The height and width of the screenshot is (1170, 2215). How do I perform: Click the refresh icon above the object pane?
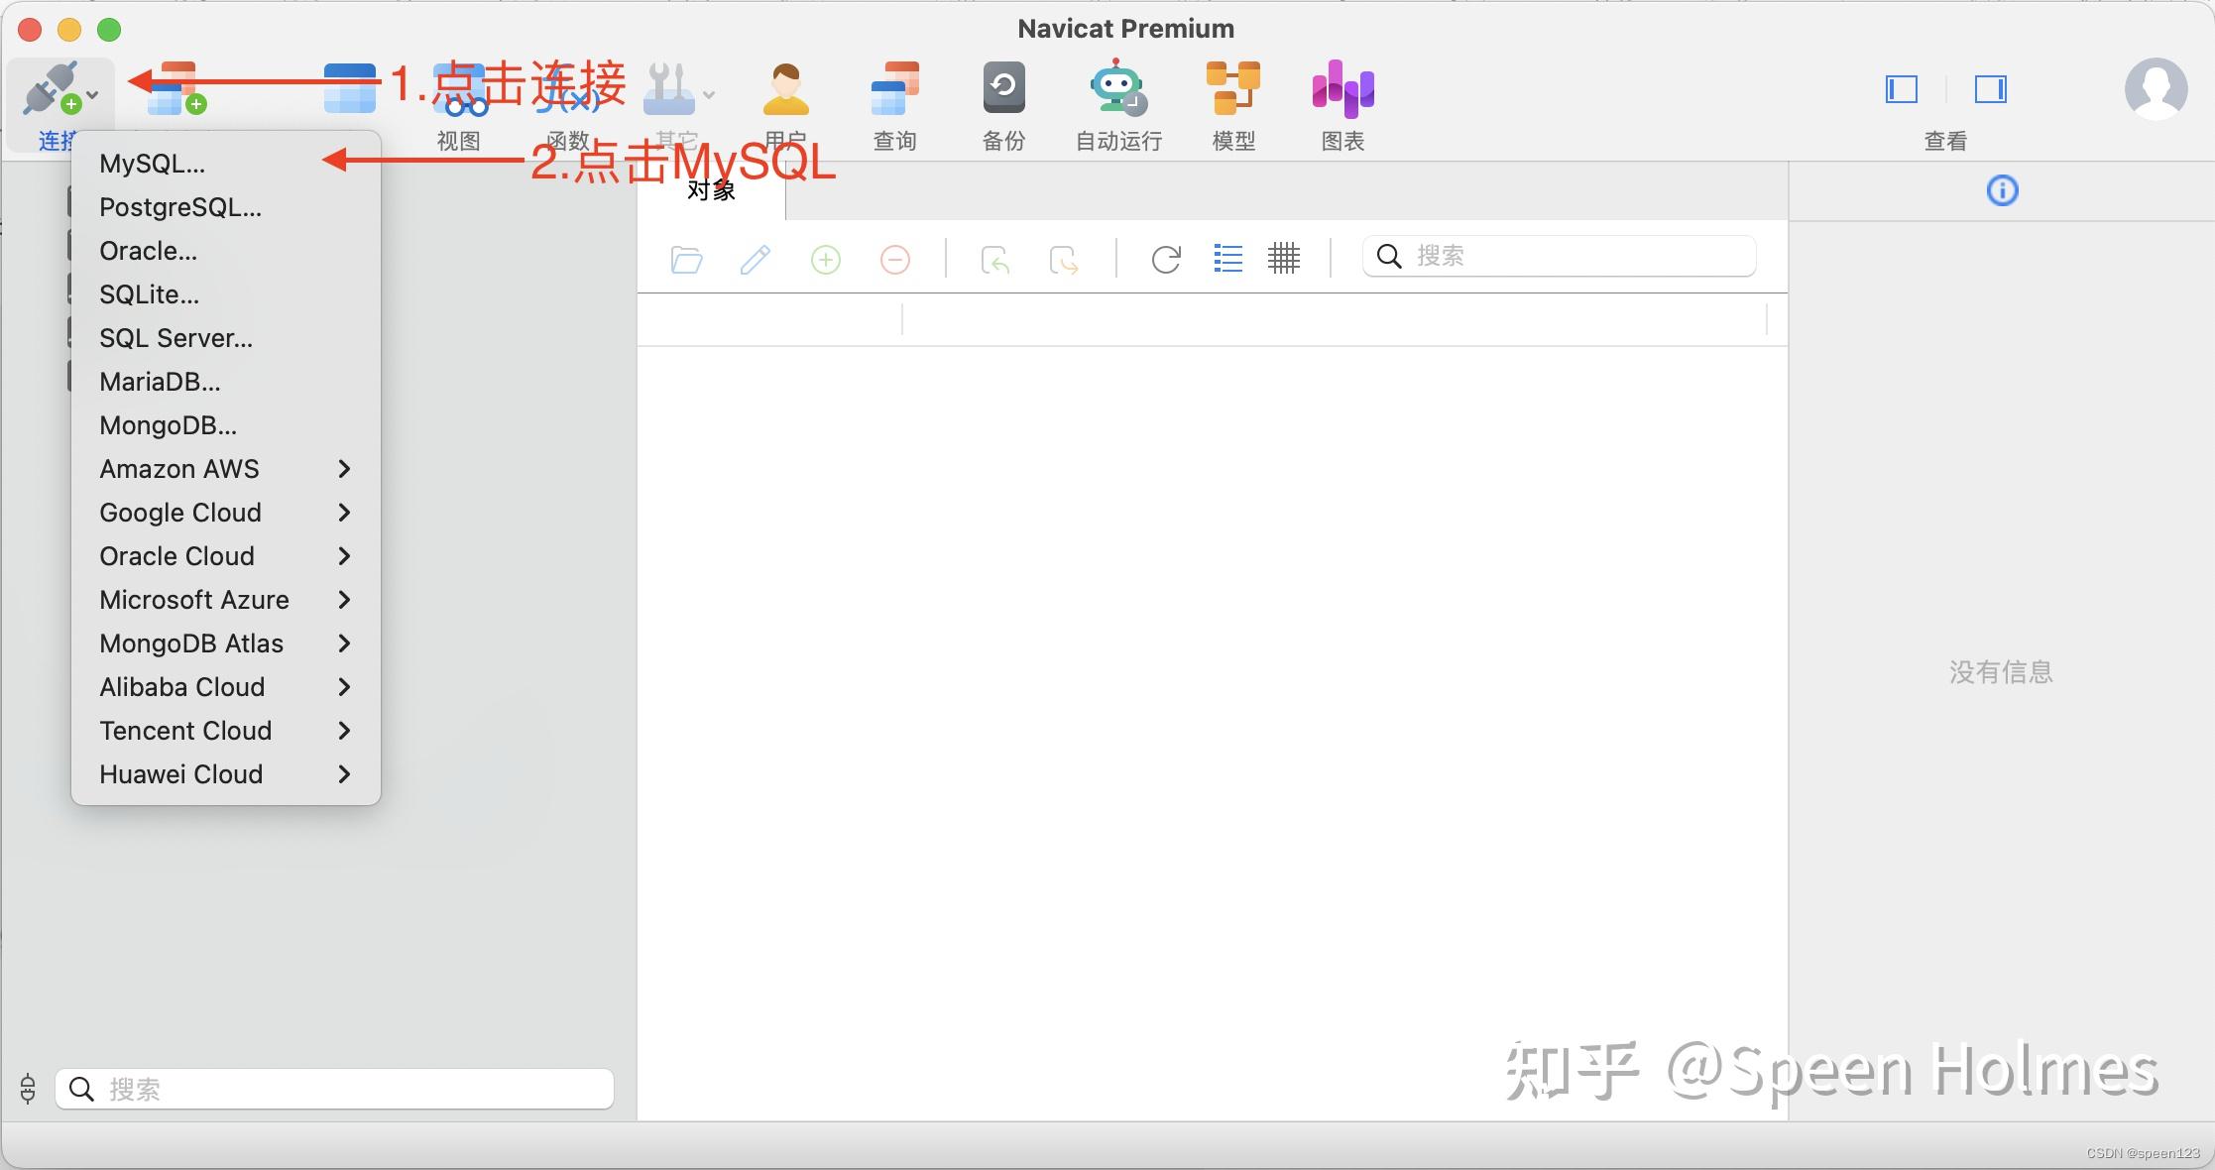click(1166, 259)
